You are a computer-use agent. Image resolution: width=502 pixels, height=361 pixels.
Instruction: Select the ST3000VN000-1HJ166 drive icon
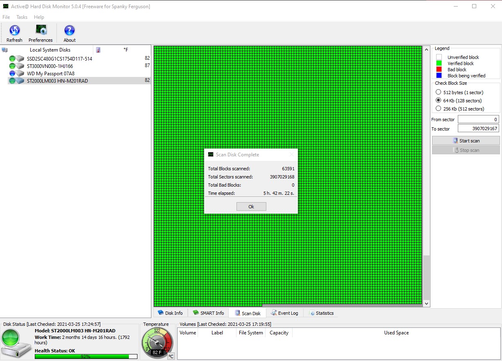pos(20,66)
